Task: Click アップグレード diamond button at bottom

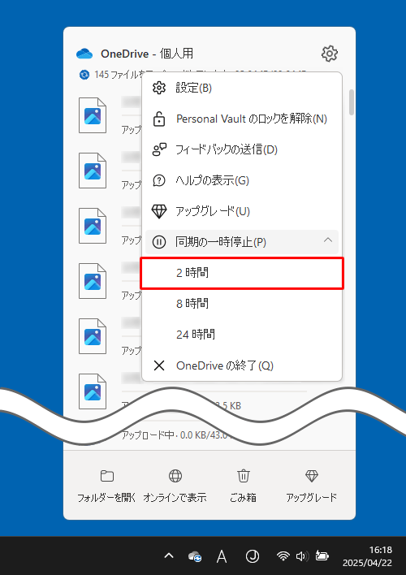Action: pyautogui.click(x=311, y=486)
